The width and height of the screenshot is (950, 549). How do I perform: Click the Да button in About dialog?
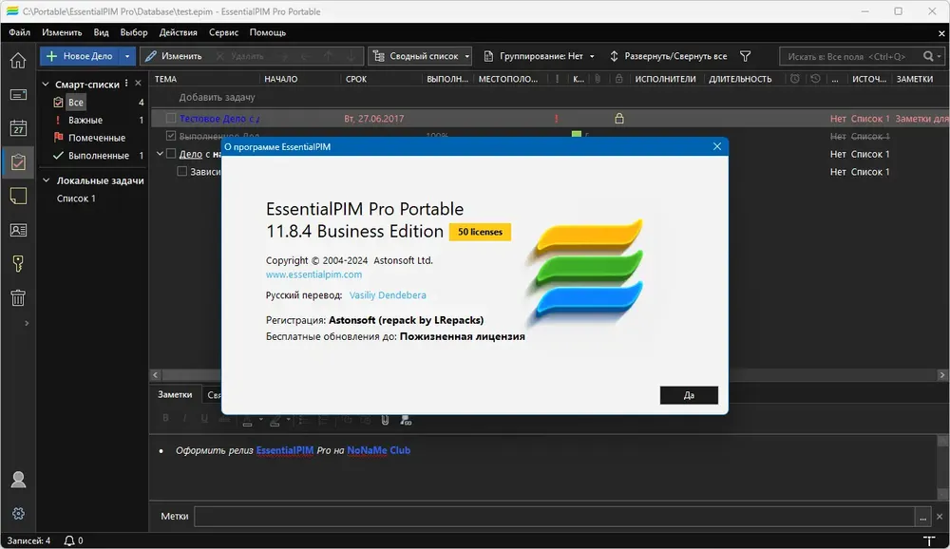(x=689, y=395)
